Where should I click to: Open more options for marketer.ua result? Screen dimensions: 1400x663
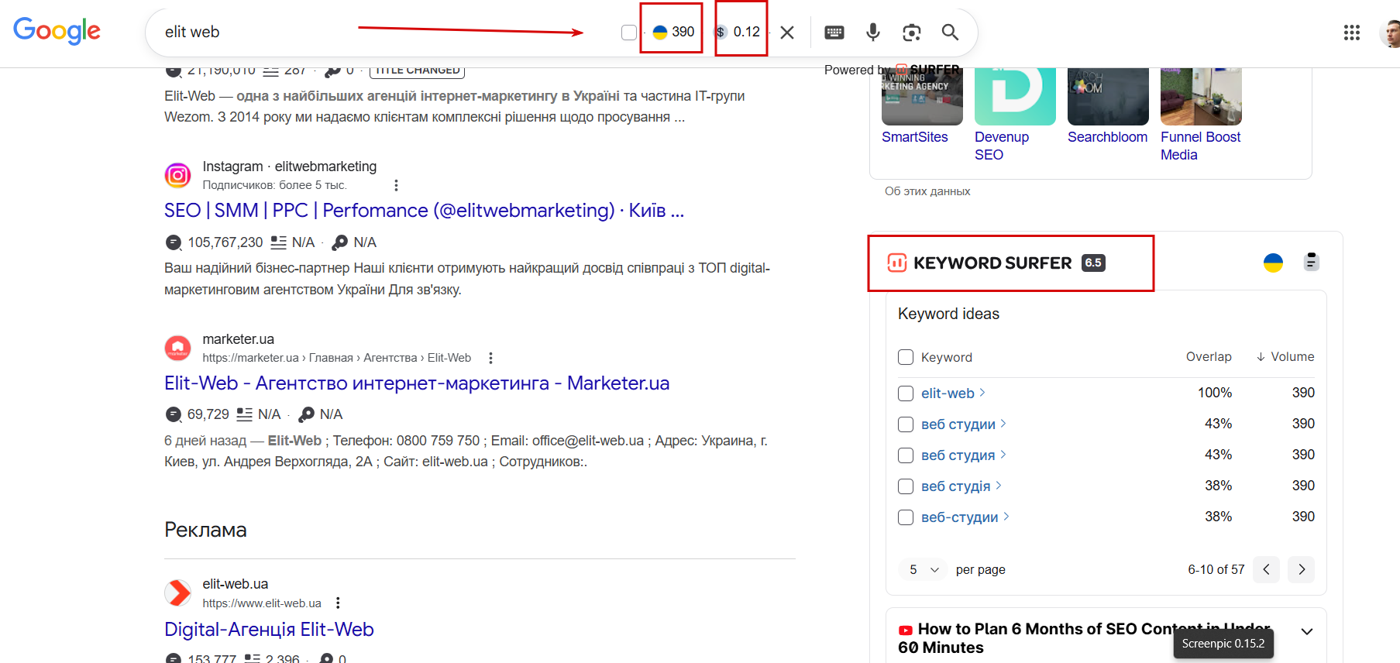pos(490,358)
